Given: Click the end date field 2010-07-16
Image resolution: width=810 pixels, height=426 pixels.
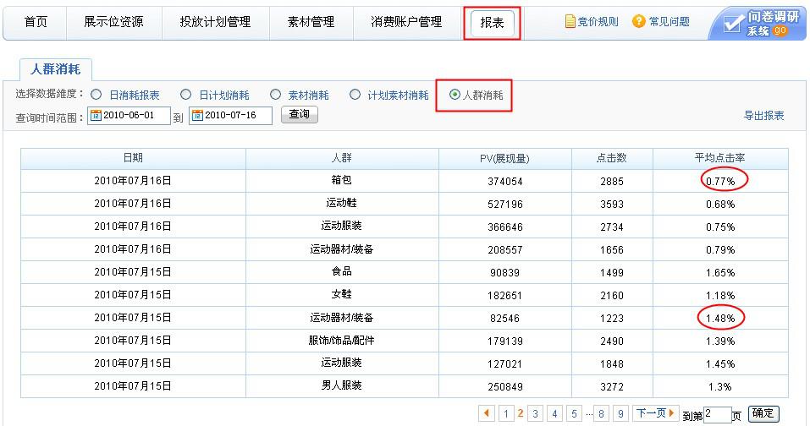Looking at the screenshot, I should 230,116.
